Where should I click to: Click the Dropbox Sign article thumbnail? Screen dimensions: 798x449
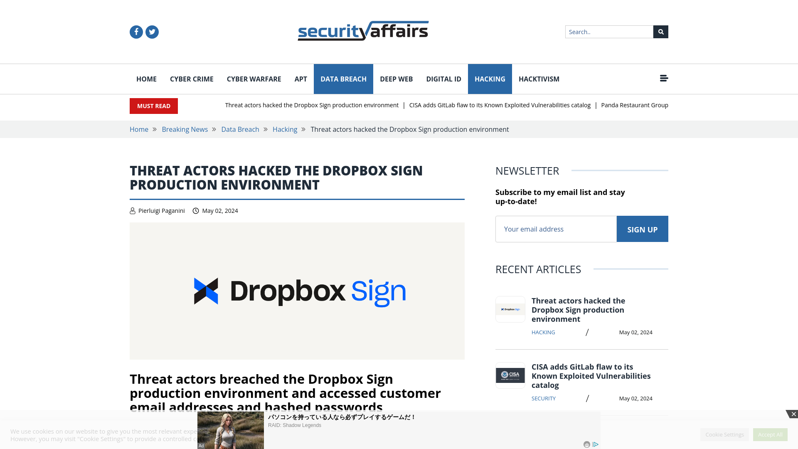(x=510, y=309)
